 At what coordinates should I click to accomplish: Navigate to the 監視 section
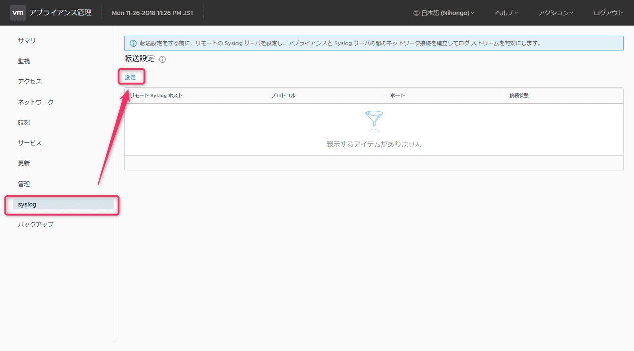23,61
